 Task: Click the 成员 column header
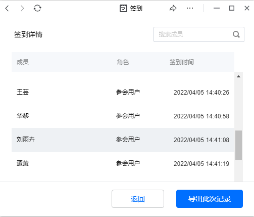[23, 62]
